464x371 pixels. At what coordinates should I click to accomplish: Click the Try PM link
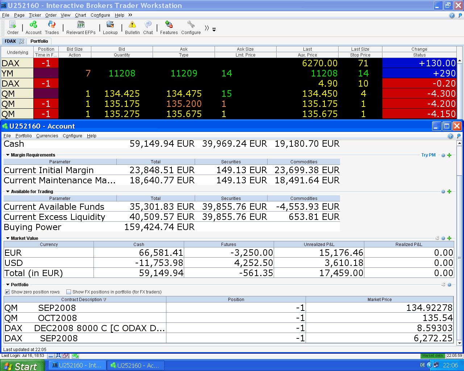coord(428,155)
